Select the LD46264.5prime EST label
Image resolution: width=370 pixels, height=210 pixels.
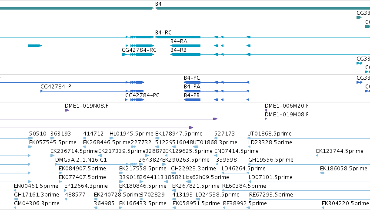click(x=244, y=169)
